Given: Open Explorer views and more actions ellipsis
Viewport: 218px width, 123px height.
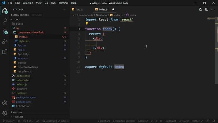Looking at the screenshot, I should [64, 10].
